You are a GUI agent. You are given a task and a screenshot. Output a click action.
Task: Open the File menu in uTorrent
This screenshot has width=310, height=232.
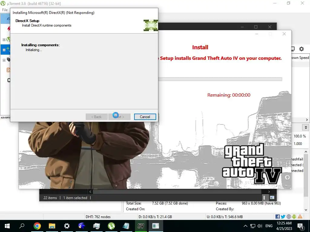(x=5, y=10)
